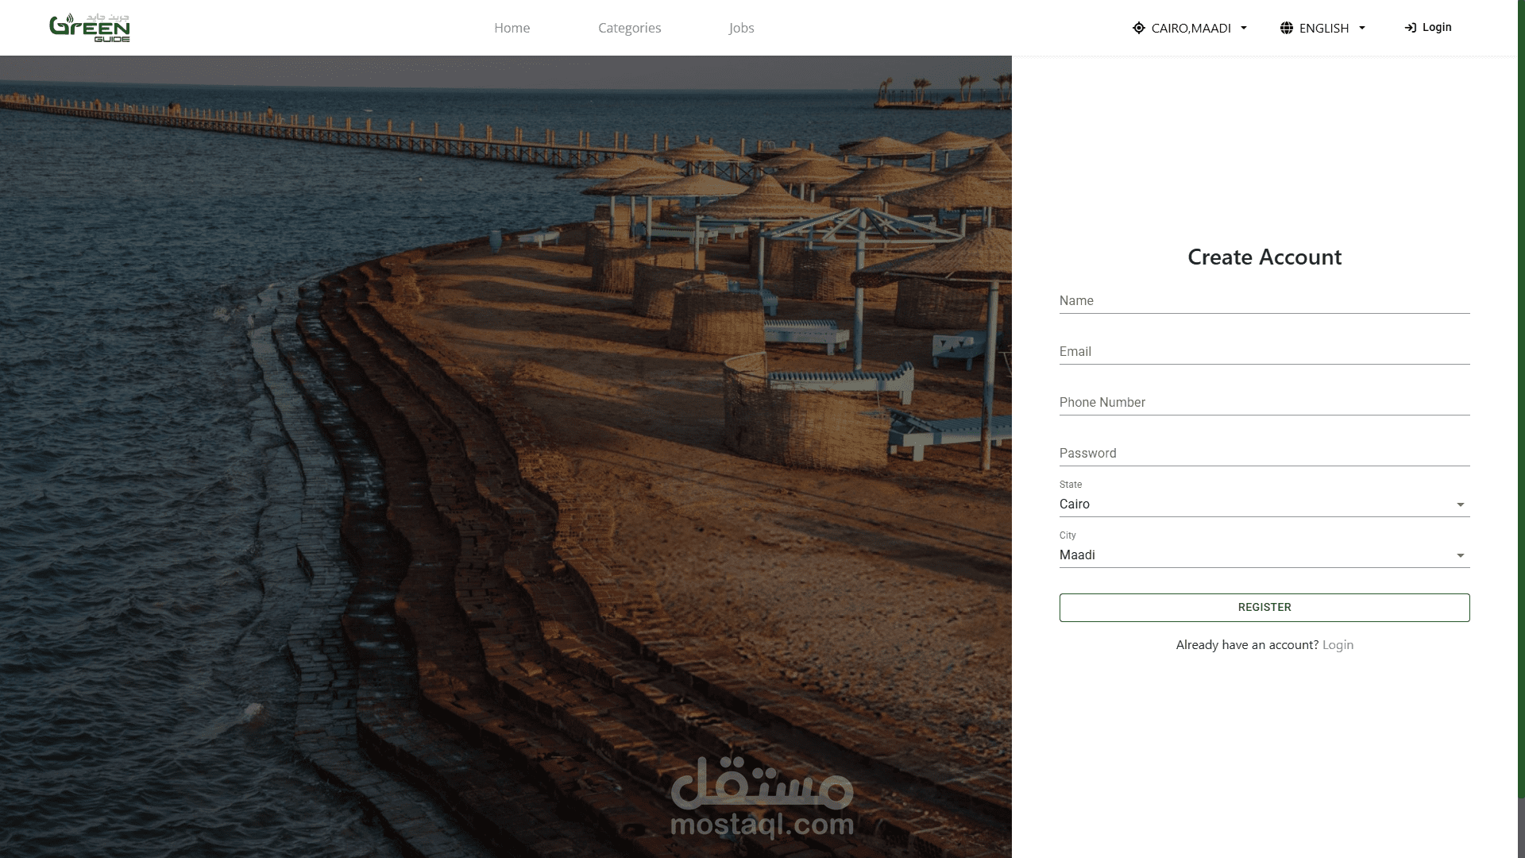Click arrow beside ENGLISH language
The height and width of the screenshot is (858, 1525).
pos(1362,28)
